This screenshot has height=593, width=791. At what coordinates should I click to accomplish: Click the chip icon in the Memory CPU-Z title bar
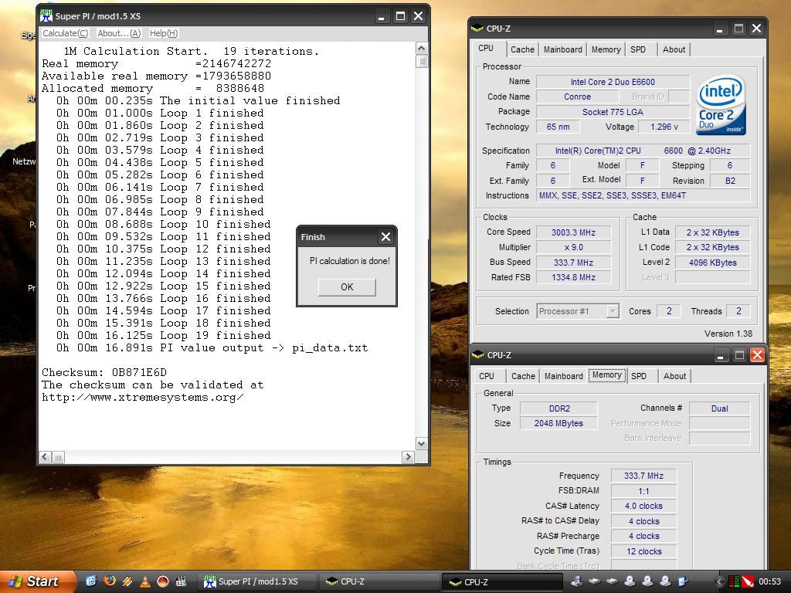tap(477, 355)
